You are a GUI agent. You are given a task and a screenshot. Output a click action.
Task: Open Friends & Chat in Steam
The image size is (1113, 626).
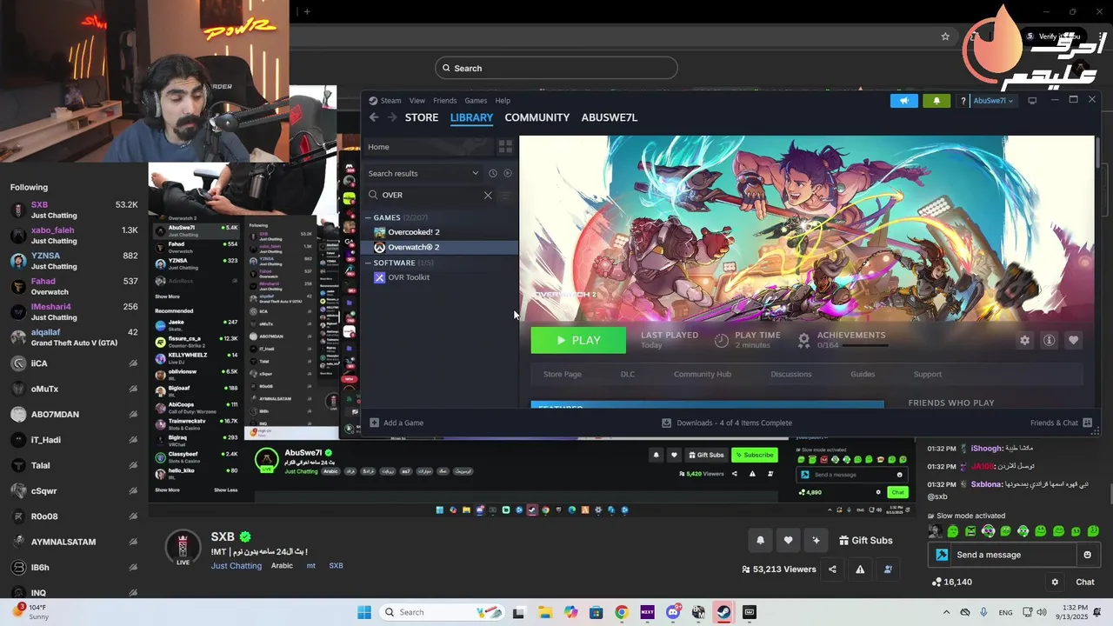[1061, 423]
